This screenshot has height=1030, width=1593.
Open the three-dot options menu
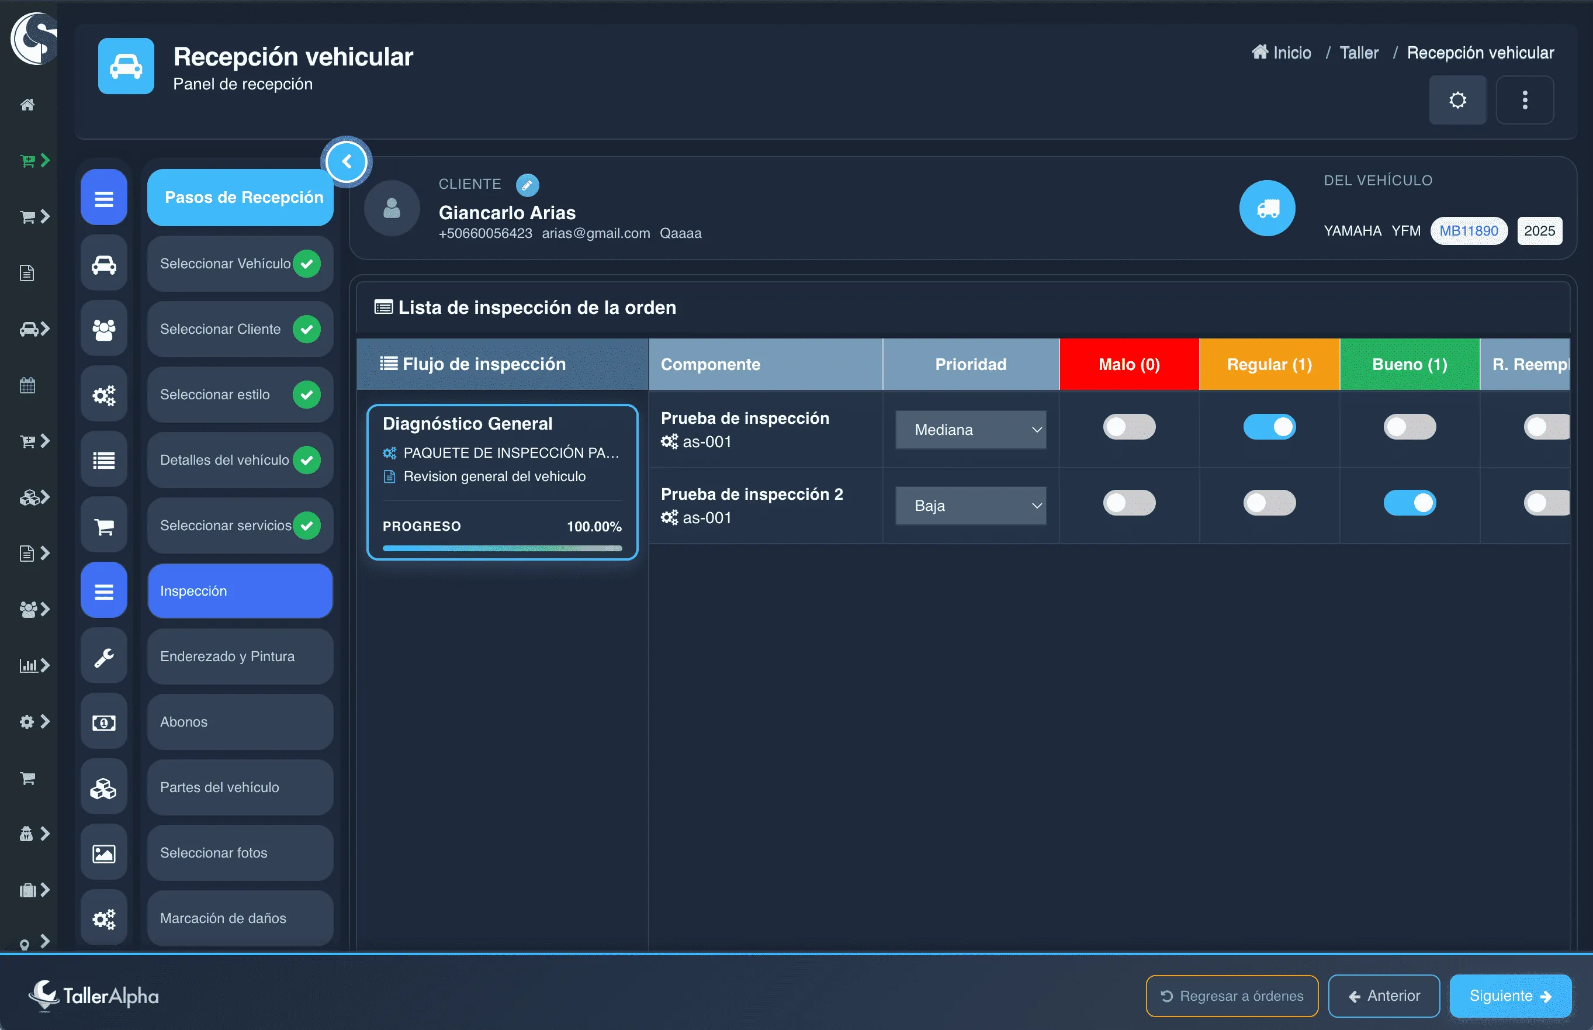click(x=1524, y=101)
